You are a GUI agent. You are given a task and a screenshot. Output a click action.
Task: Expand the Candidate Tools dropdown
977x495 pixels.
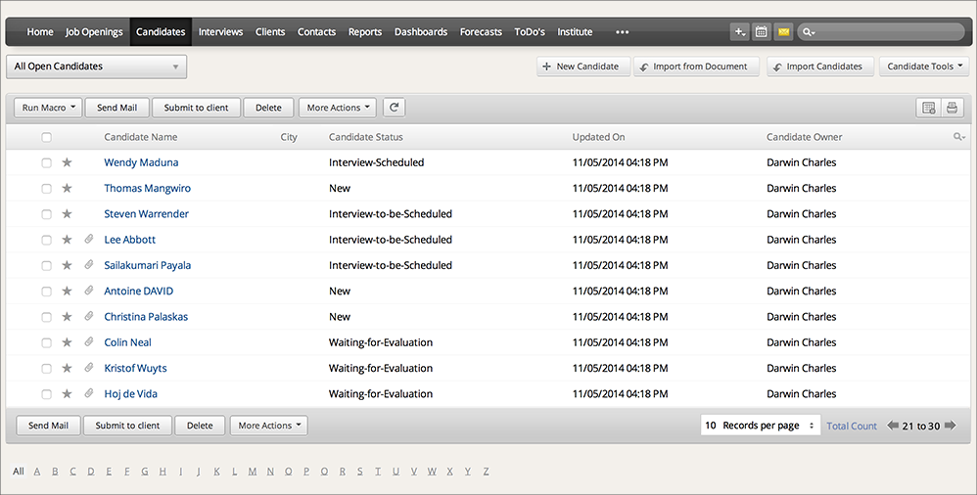pyautogui.click(x=923, y=67)
